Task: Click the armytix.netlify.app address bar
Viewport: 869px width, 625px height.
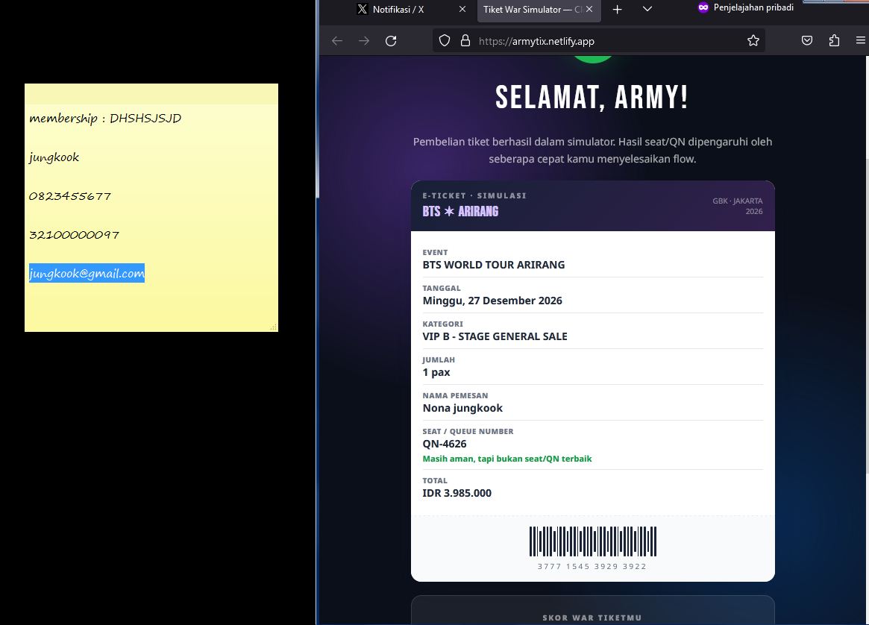Action: pyautogui.click(x=598, y=40)
